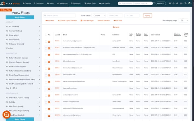Click the From Date field
Image resolution: width=194 pixels, height=121 pixels.
[115, 16]
